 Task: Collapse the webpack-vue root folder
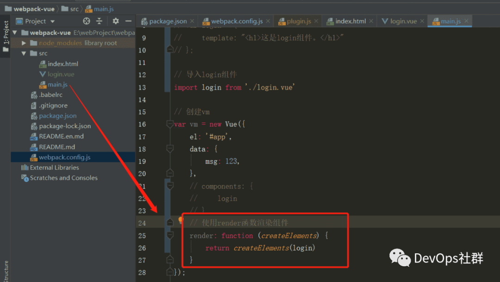(15, 32)
